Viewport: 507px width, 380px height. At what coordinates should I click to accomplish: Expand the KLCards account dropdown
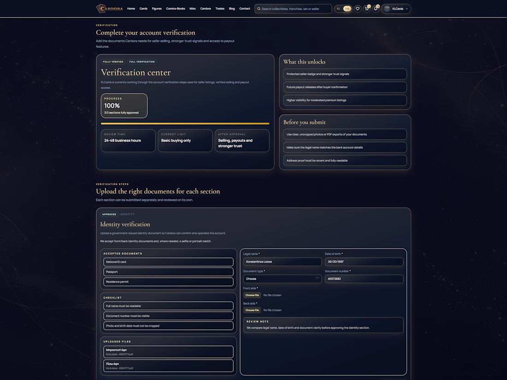click(396, 9)
